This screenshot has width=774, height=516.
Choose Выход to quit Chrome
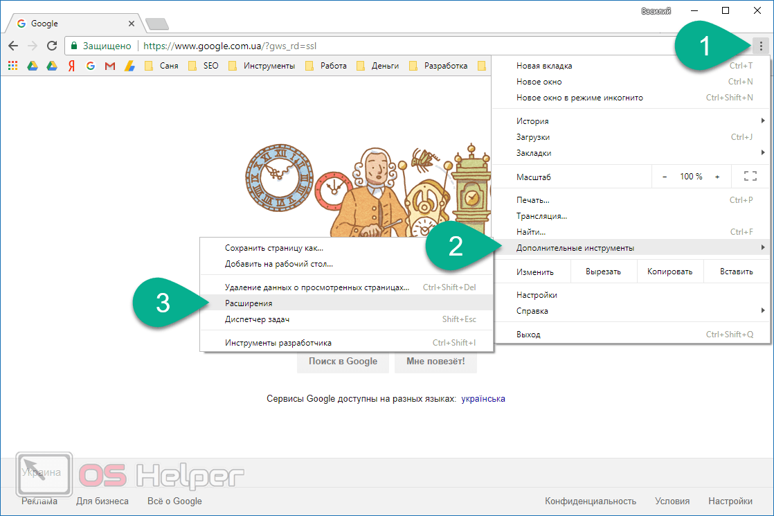point(631,335)
